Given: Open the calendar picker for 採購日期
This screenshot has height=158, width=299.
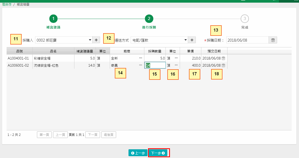Looking at the screenshot, I should [x=273, y=40].
